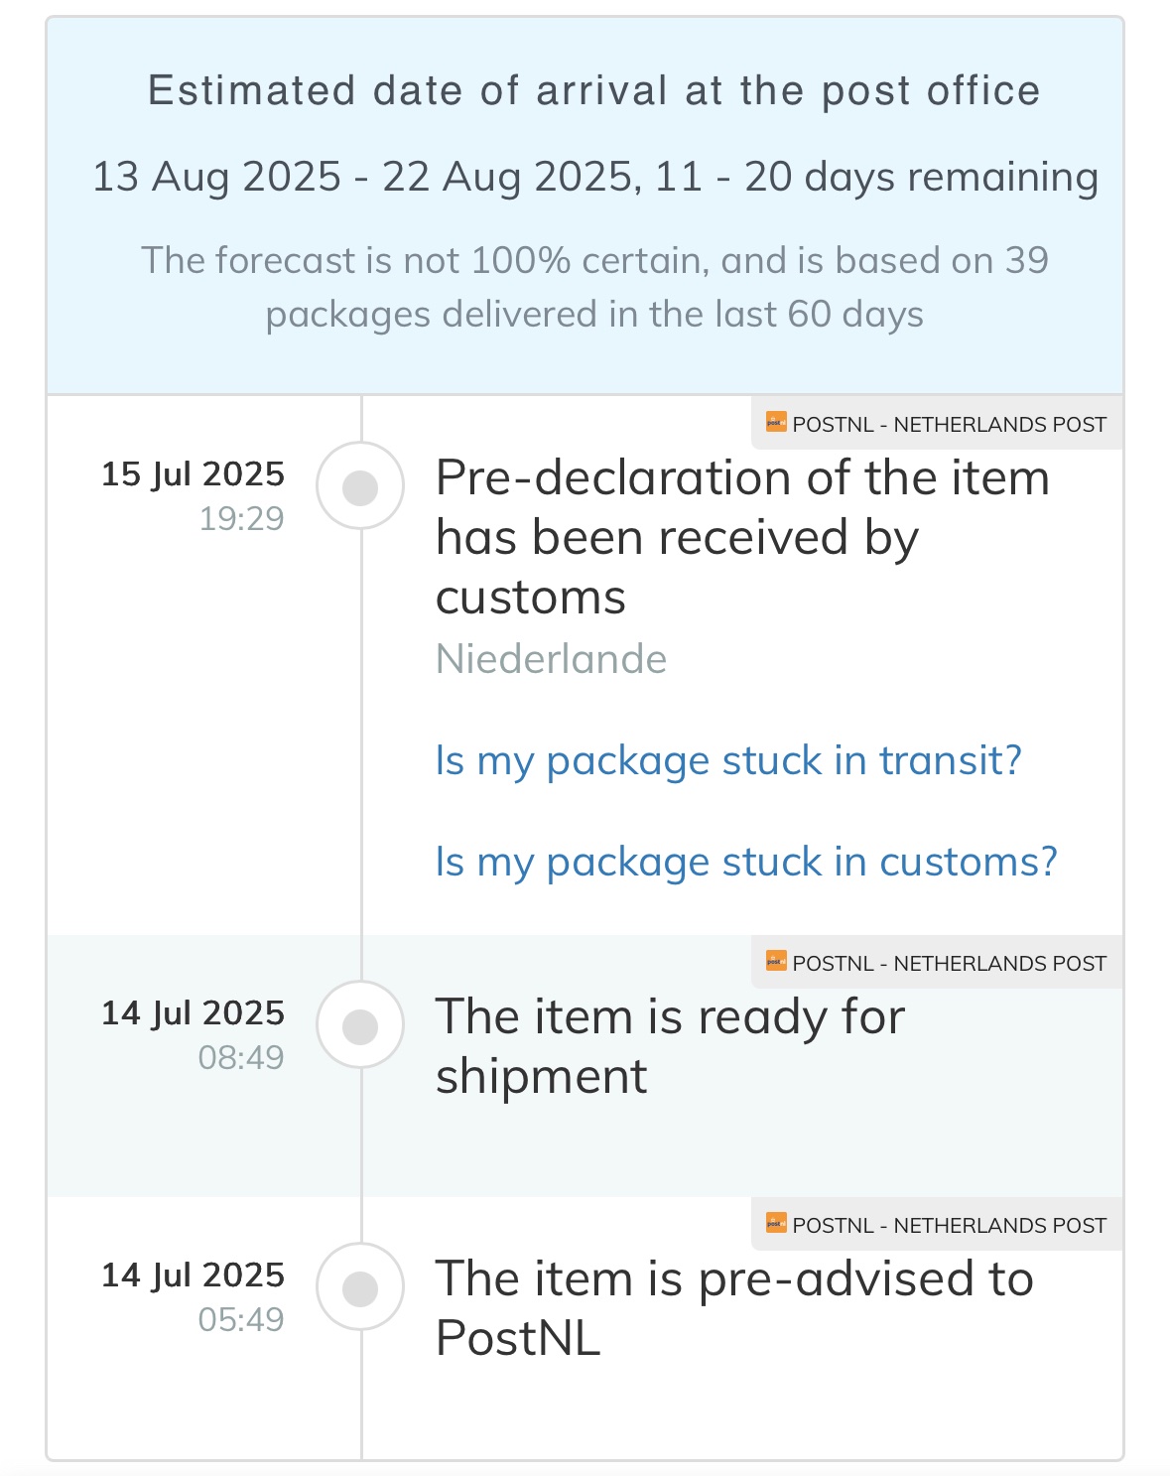Click carrier label above customs pre-declaration event

coord(948,424)
